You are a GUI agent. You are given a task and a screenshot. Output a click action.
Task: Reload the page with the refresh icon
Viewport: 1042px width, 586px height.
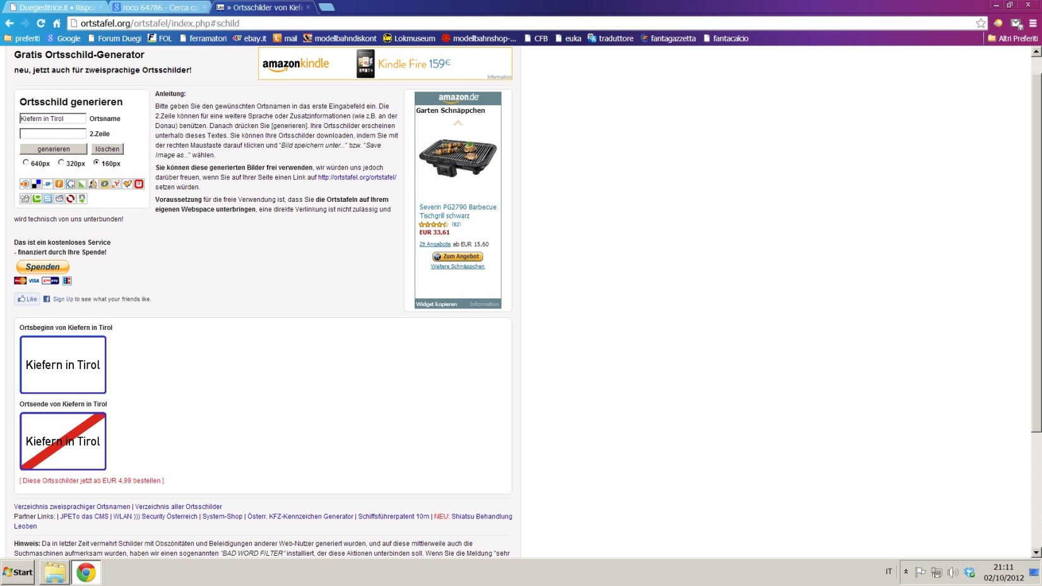coord(41,23)
